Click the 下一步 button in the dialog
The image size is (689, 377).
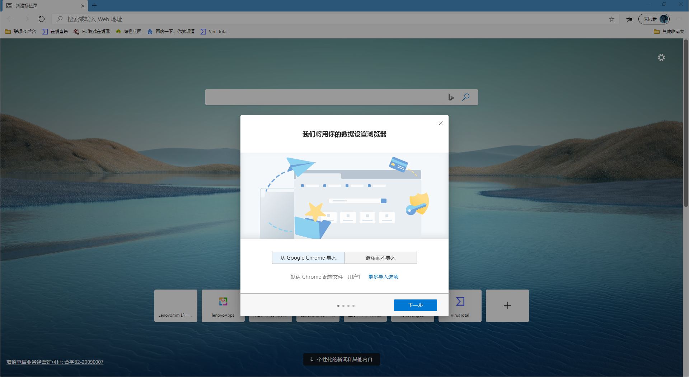coord(415,305)
